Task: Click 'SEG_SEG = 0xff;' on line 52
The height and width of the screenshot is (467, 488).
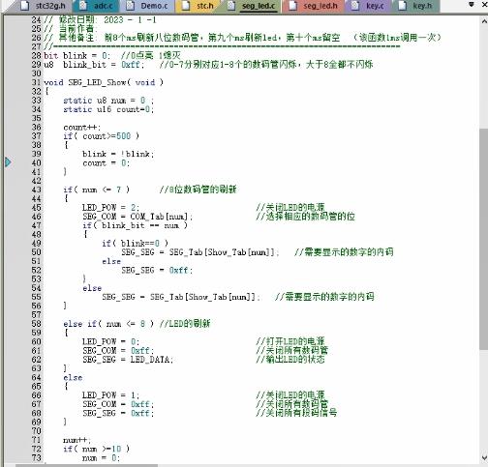Action: (x=157, y=270)
